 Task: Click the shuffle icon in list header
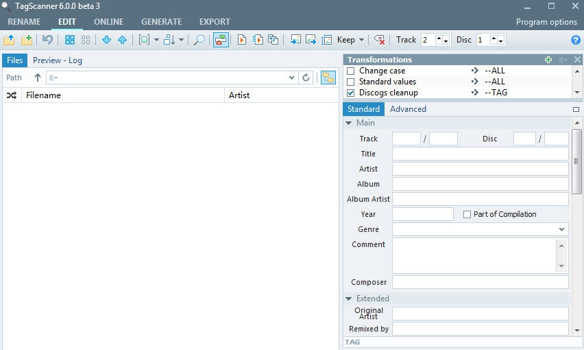coord(12,95)
